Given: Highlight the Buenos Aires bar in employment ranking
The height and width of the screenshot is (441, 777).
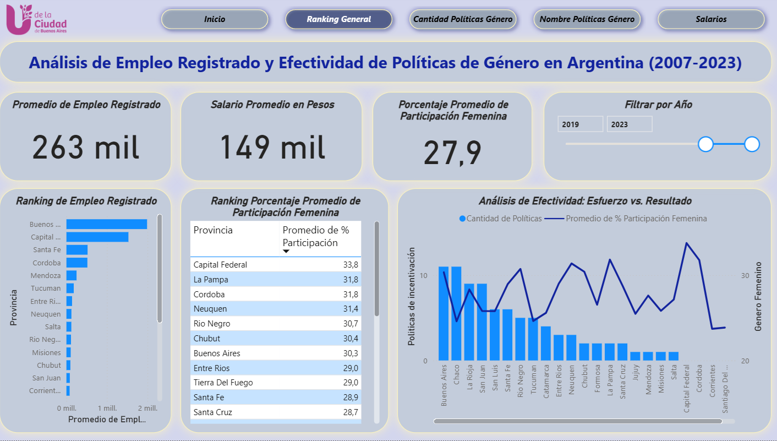Looking at the screenshot, I should 105,224.
